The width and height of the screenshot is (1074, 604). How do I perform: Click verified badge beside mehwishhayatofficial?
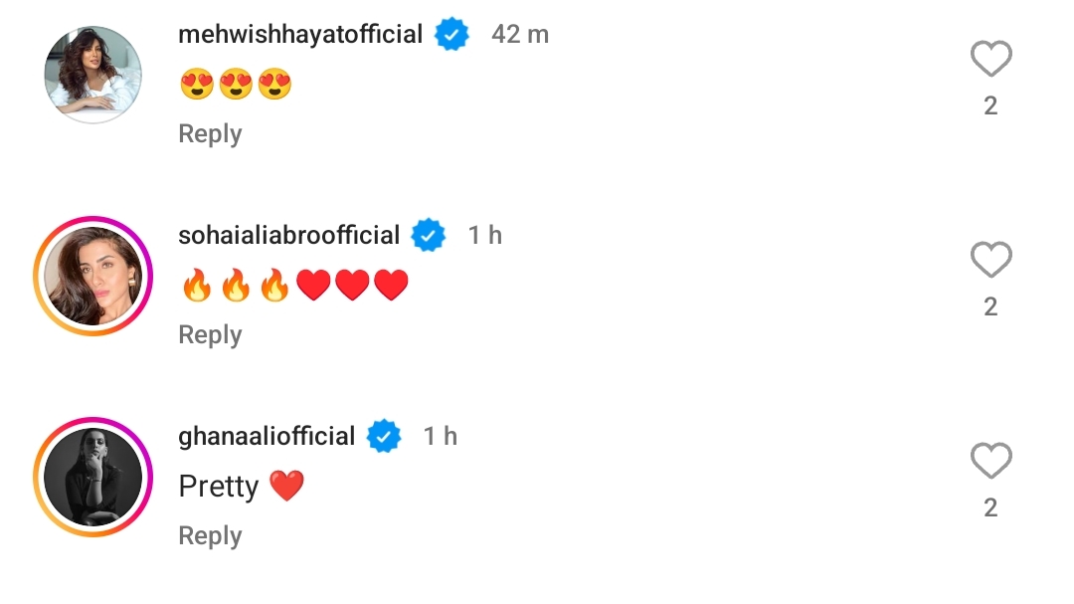point(451,35)
